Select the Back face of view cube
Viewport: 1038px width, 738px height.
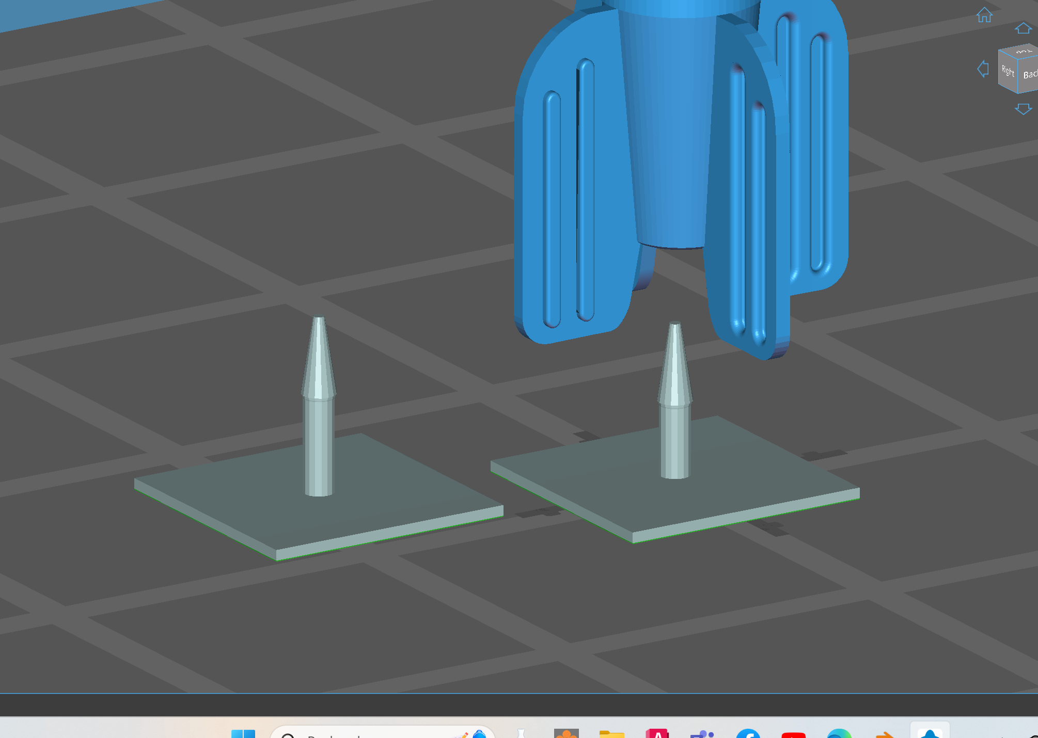[1030, 75]
